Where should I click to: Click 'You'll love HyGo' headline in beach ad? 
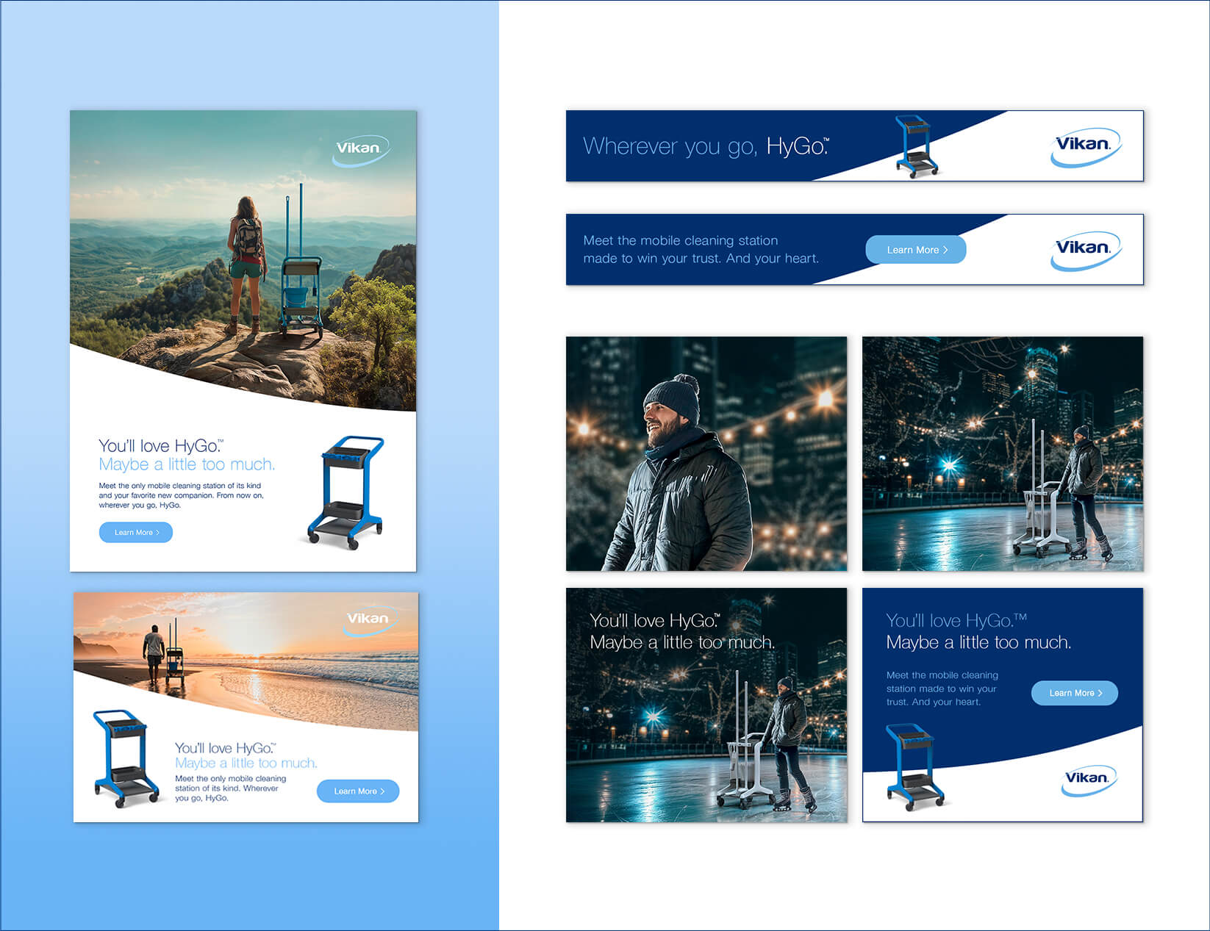(x=226, y=748)
